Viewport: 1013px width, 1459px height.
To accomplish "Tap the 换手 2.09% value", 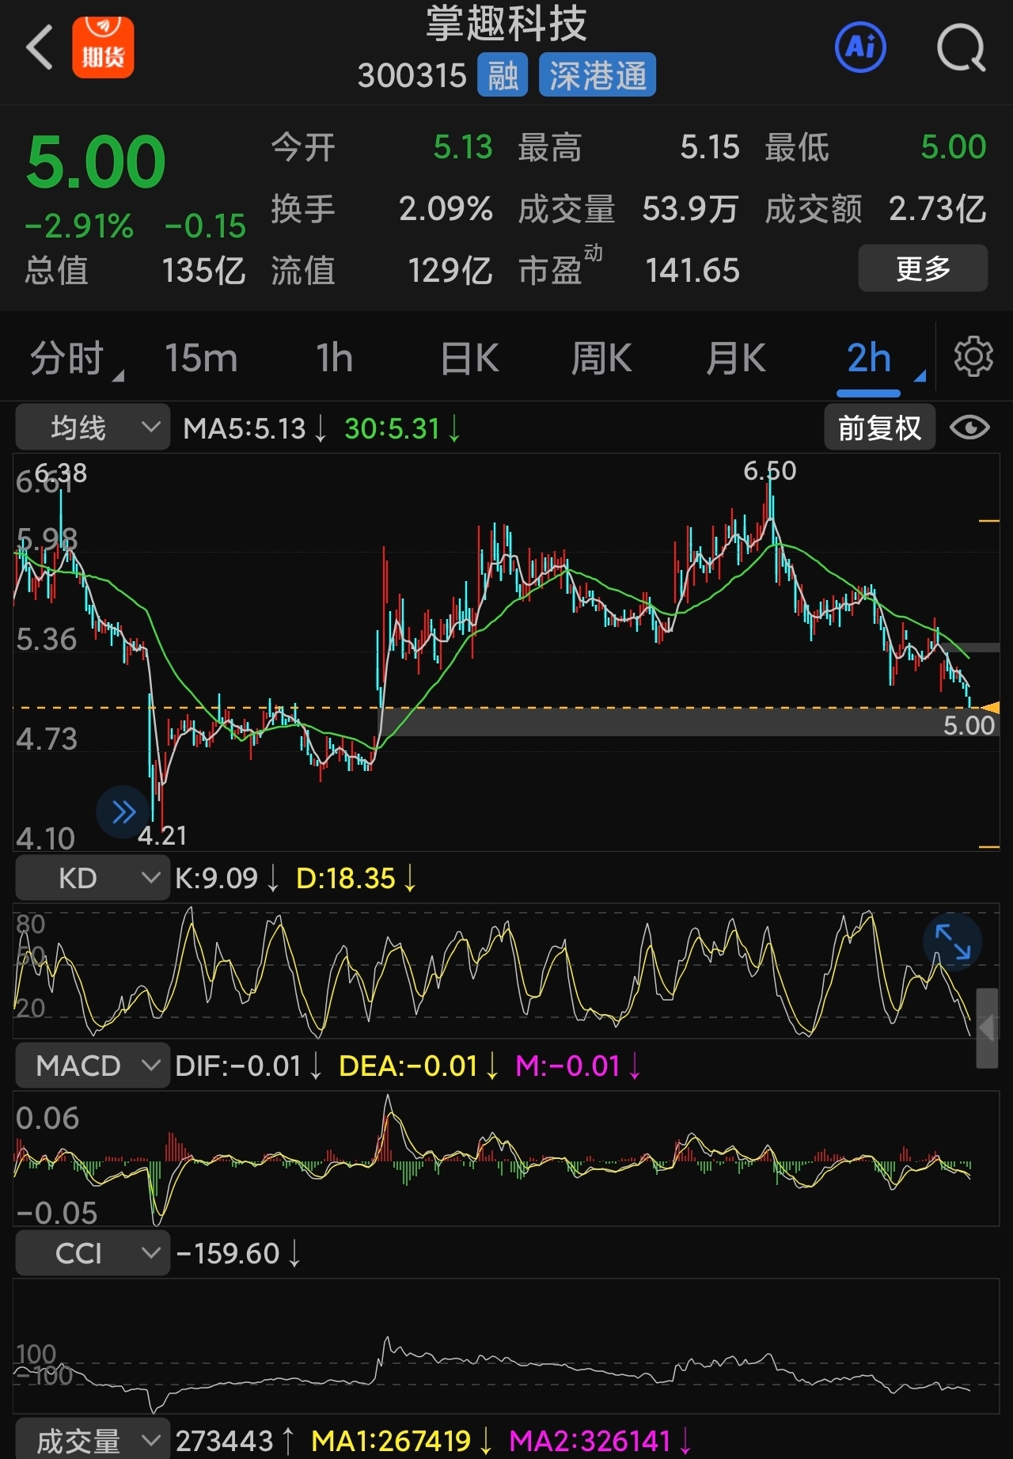I will coord(446,209).
